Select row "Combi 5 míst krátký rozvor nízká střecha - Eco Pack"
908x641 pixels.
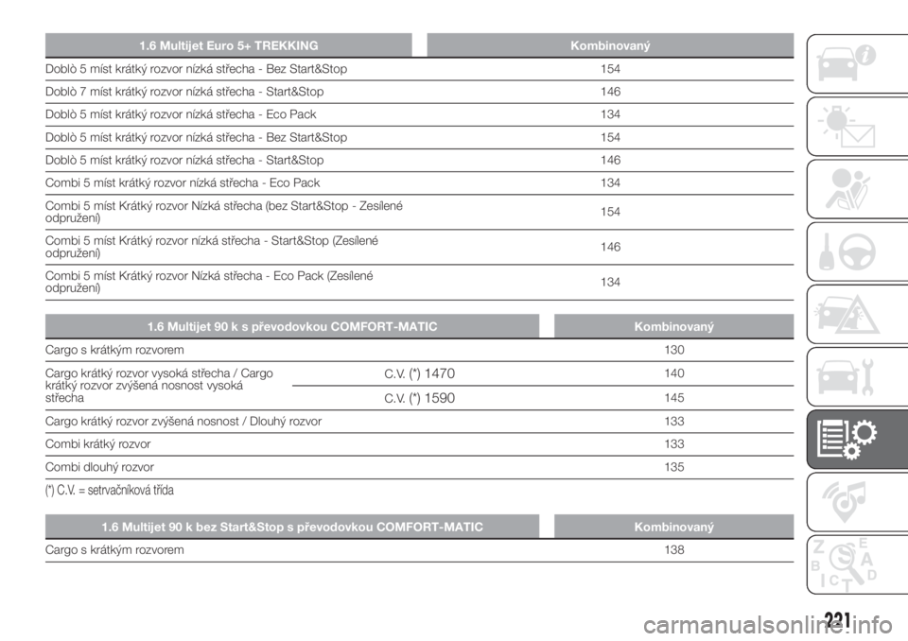click(419, 183)
